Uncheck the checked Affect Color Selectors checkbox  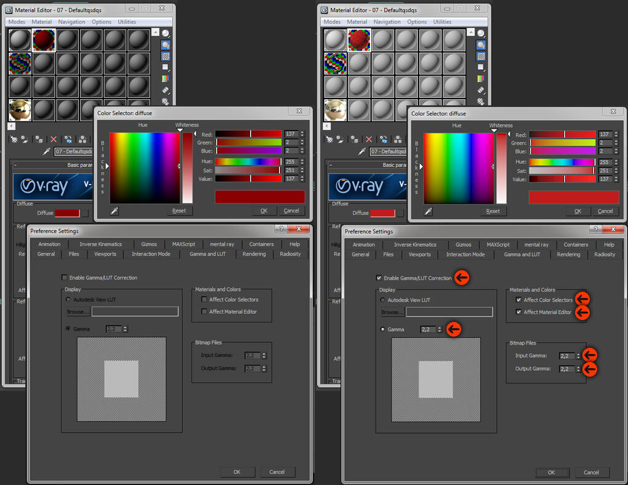[518, 300]
